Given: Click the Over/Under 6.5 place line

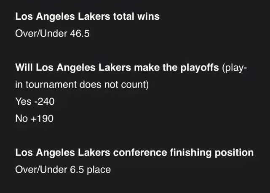Looking at the screenshot, I should pyautogui.click(x=63, y=169).
